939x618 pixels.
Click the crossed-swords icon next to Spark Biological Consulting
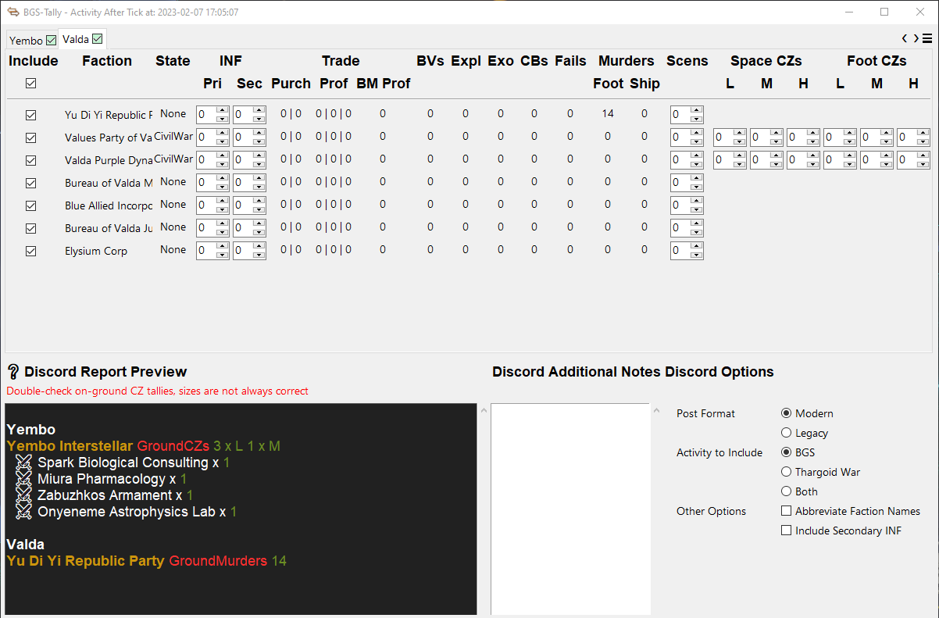point(22,463)
